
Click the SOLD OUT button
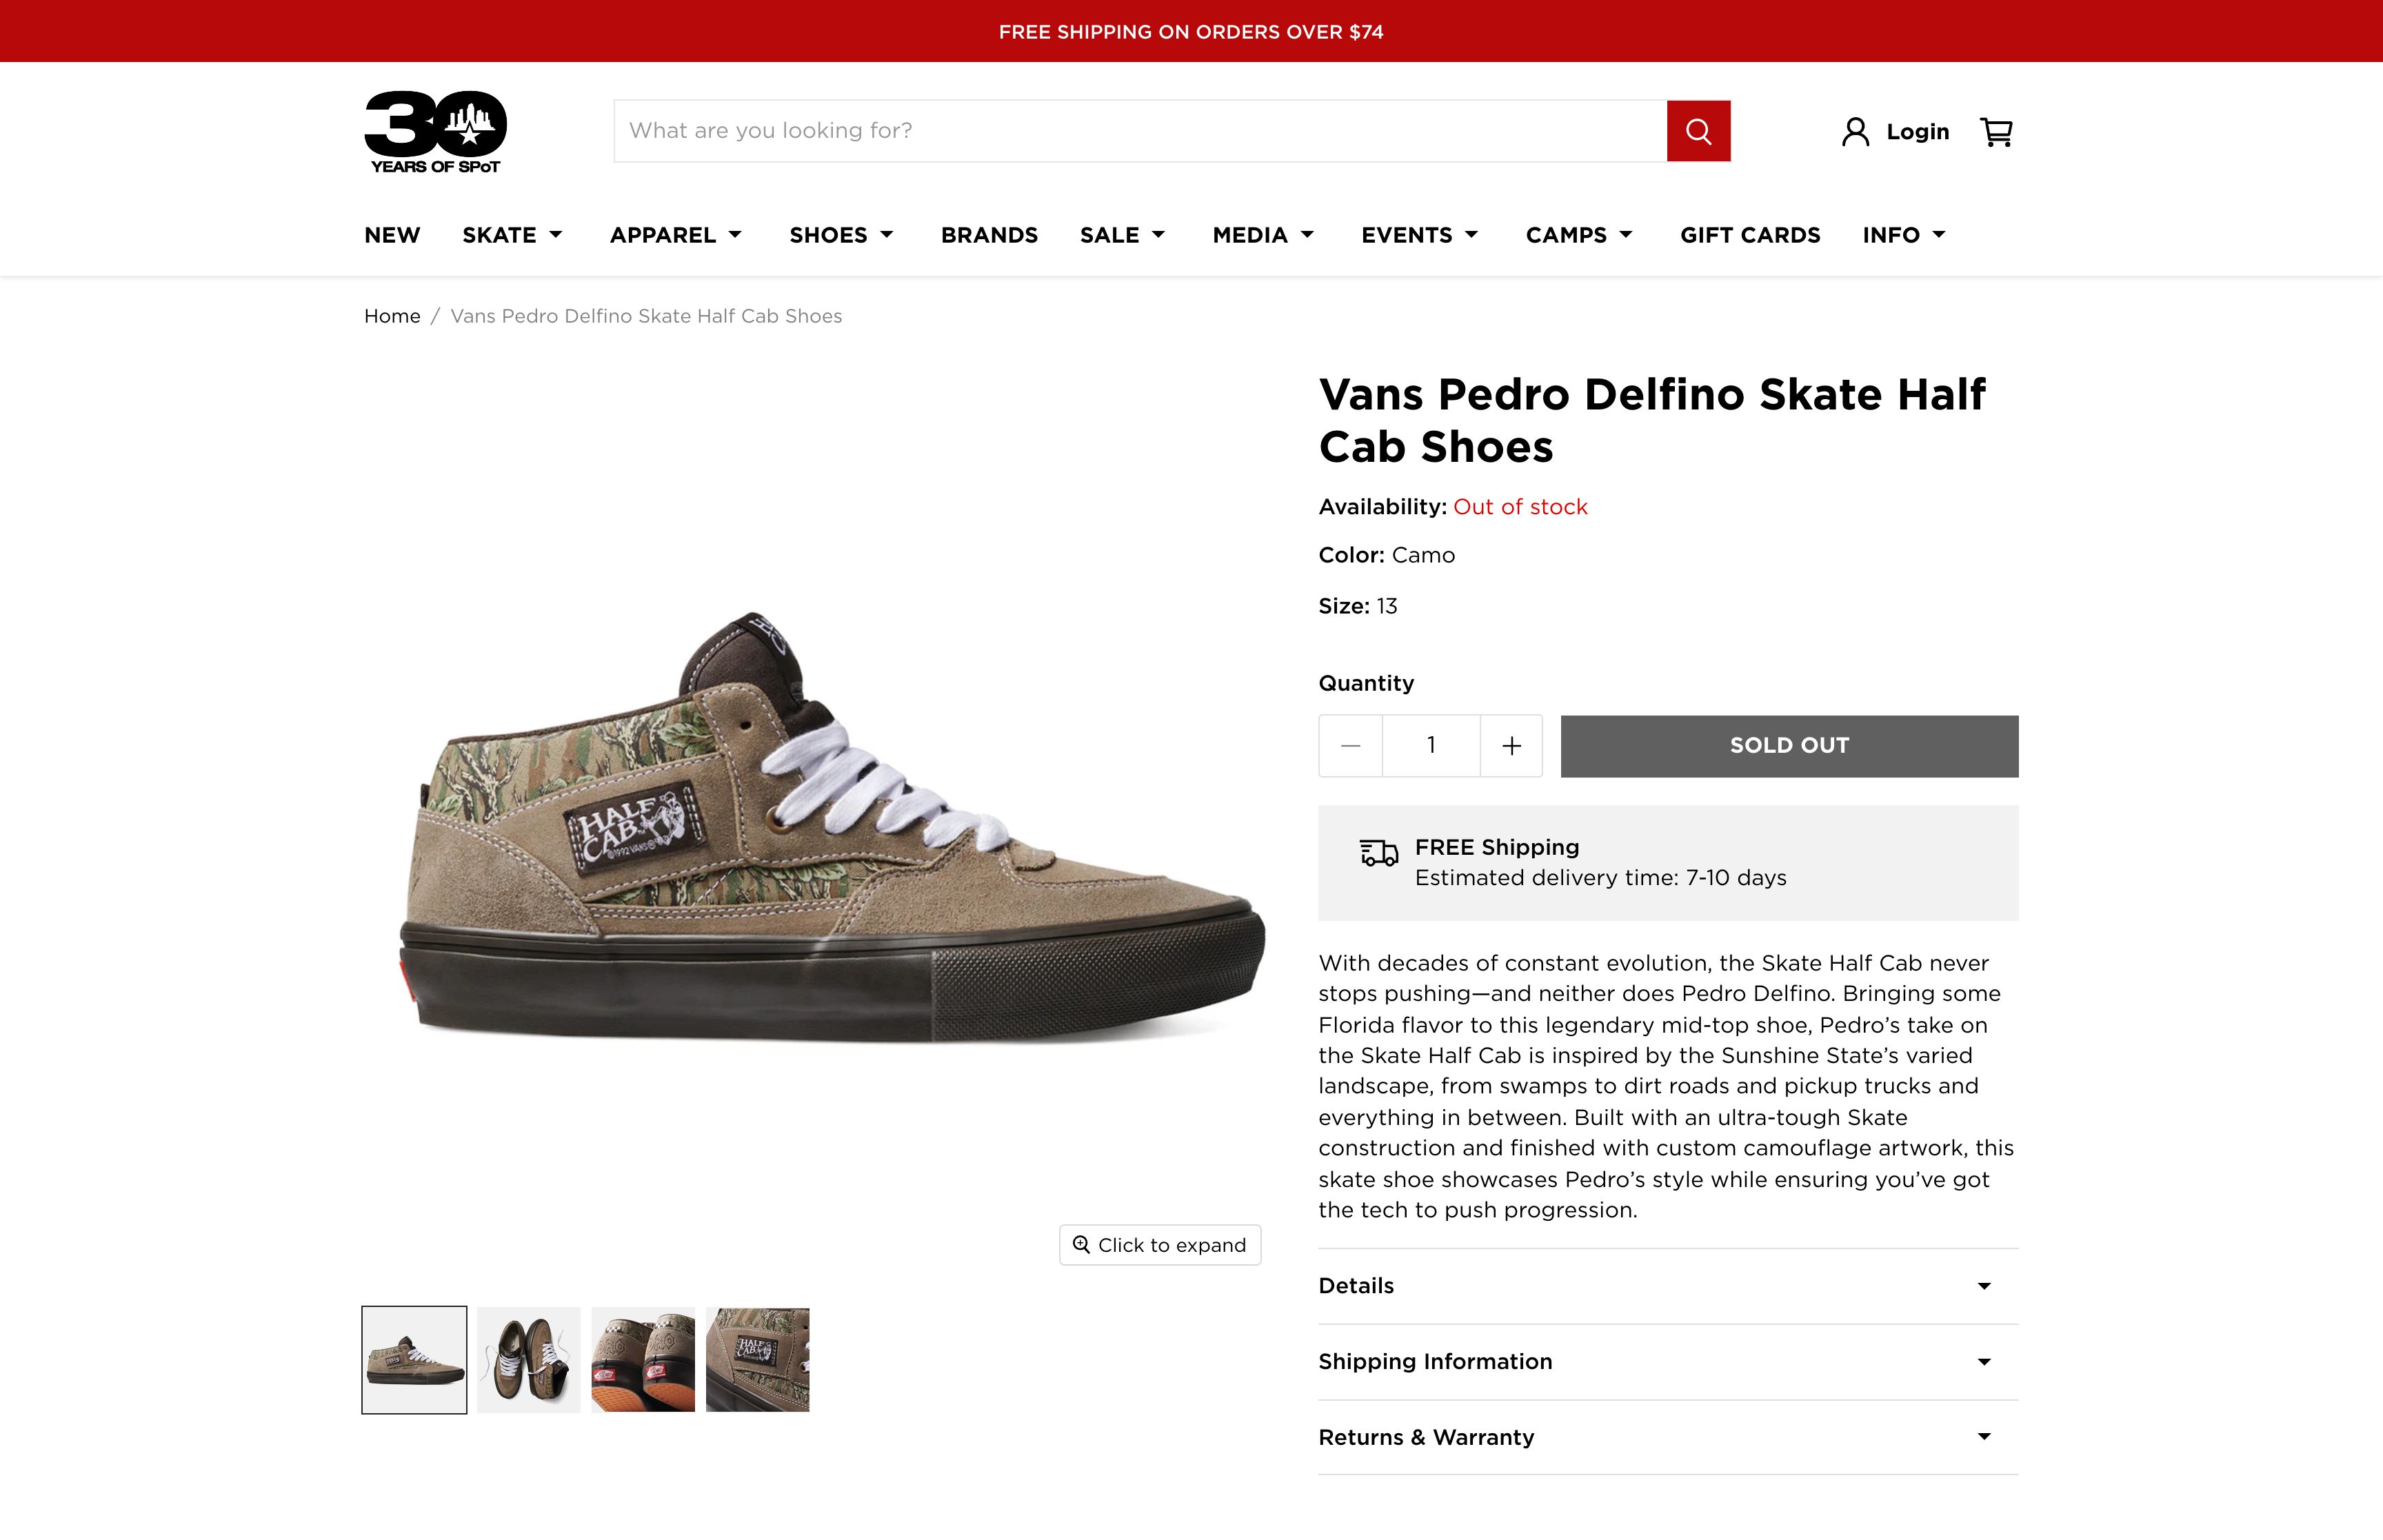1788,746
